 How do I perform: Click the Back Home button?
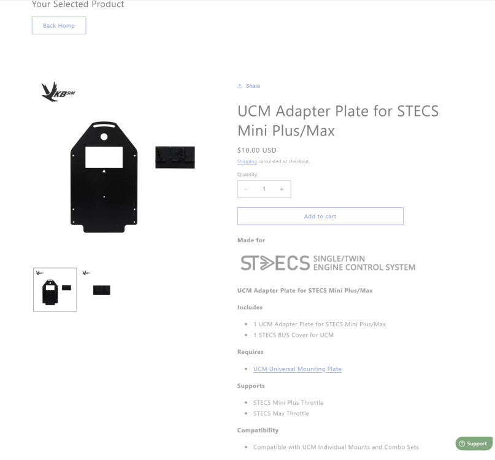click(x=59, y=25)
